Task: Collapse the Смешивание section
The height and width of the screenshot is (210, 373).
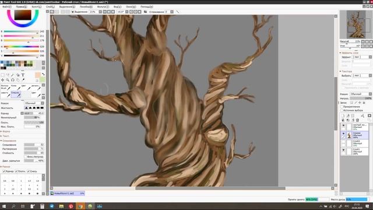Action: (8, 141)
